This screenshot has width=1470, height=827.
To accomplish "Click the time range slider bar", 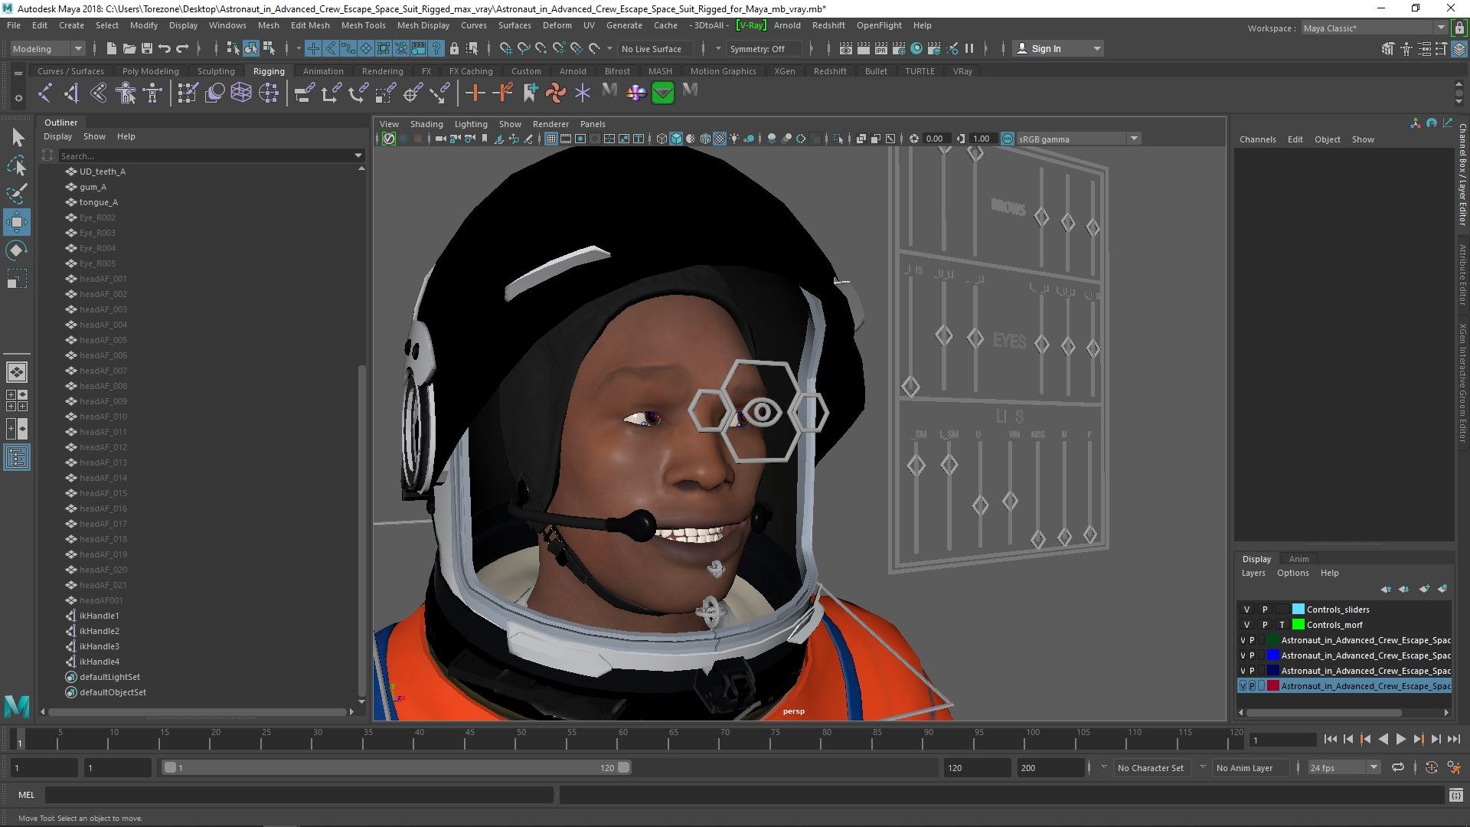I will point(397,767).
